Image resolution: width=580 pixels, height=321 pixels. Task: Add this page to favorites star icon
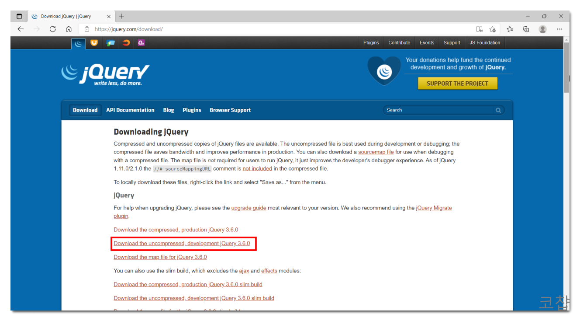(492, 29)
